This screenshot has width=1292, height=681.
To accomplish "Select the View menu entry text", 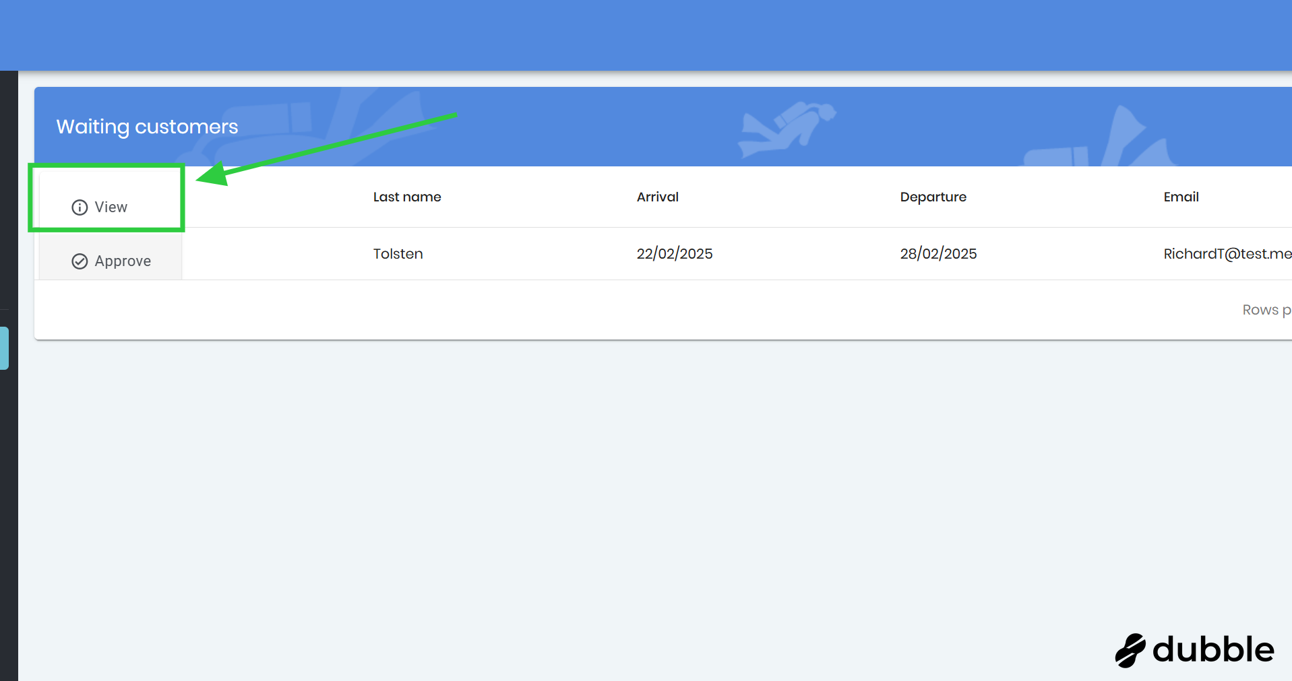I will pyautogui.click(x=111, y=207).
